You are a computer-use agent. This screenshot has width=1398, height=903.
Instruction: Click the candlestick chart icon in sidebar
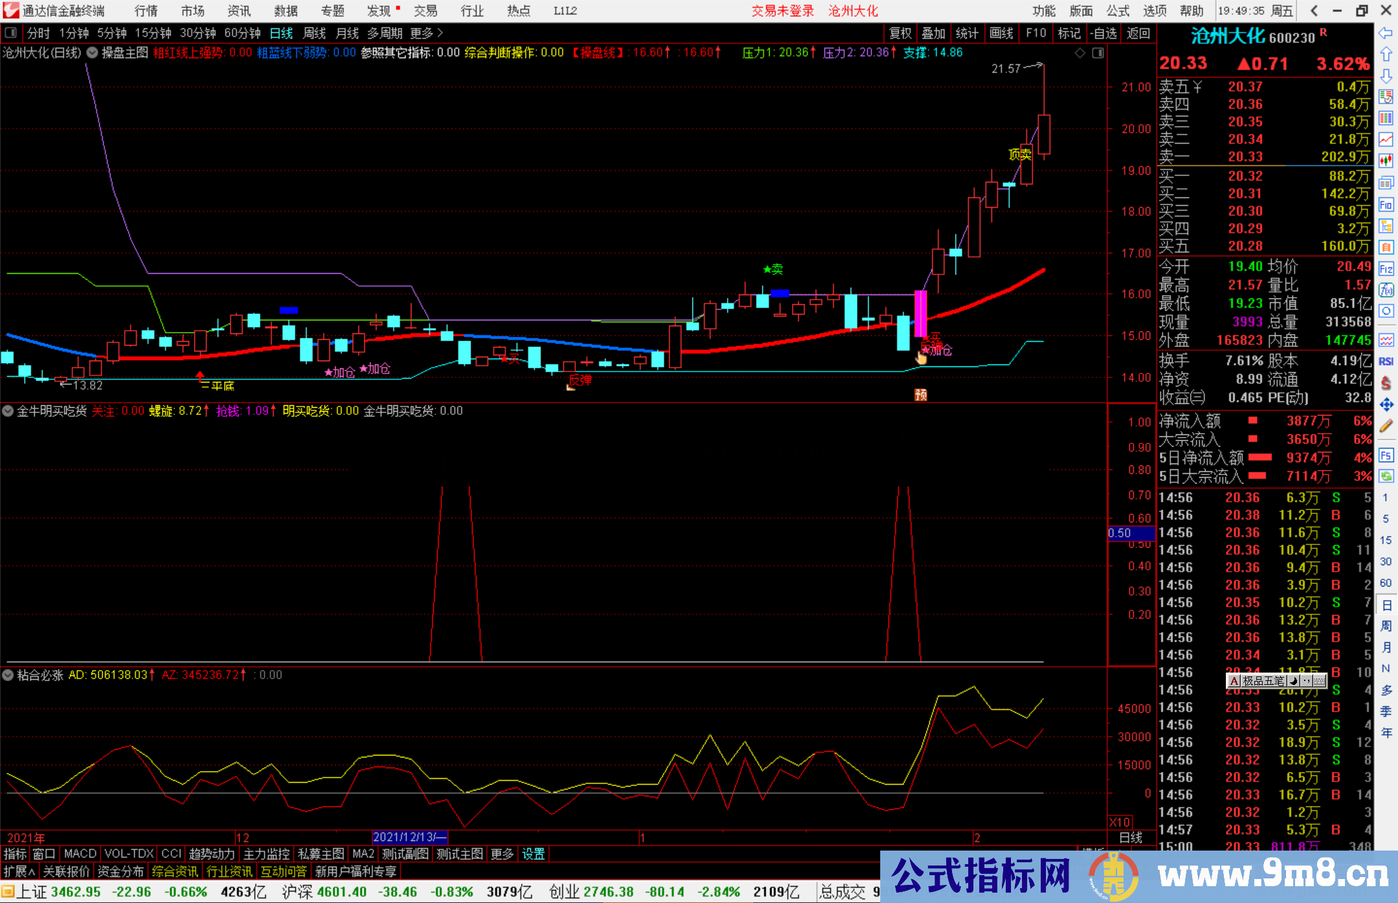point(1386,161)
